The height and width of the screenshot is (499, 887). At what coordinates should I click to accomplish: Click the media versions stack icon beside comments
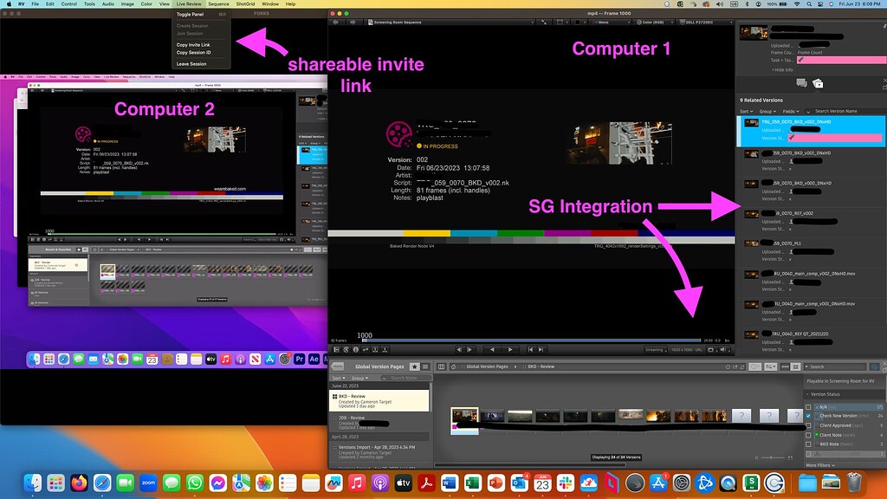[x=818, y=83]
